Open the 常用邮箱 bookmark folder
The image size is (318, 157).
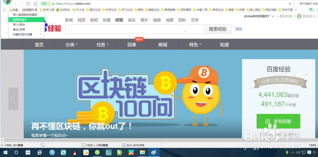pos(168,10)
